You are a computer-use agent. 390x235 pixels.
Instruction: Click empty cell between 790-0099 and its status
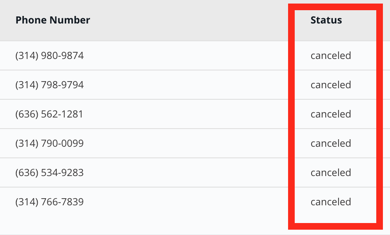pyautogui.click(x=187, y=143)
